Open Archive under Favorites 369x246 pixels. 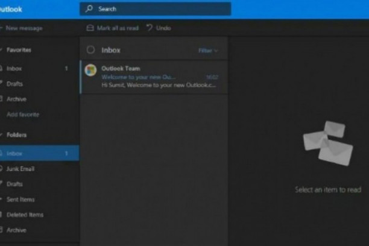point(16,99)
